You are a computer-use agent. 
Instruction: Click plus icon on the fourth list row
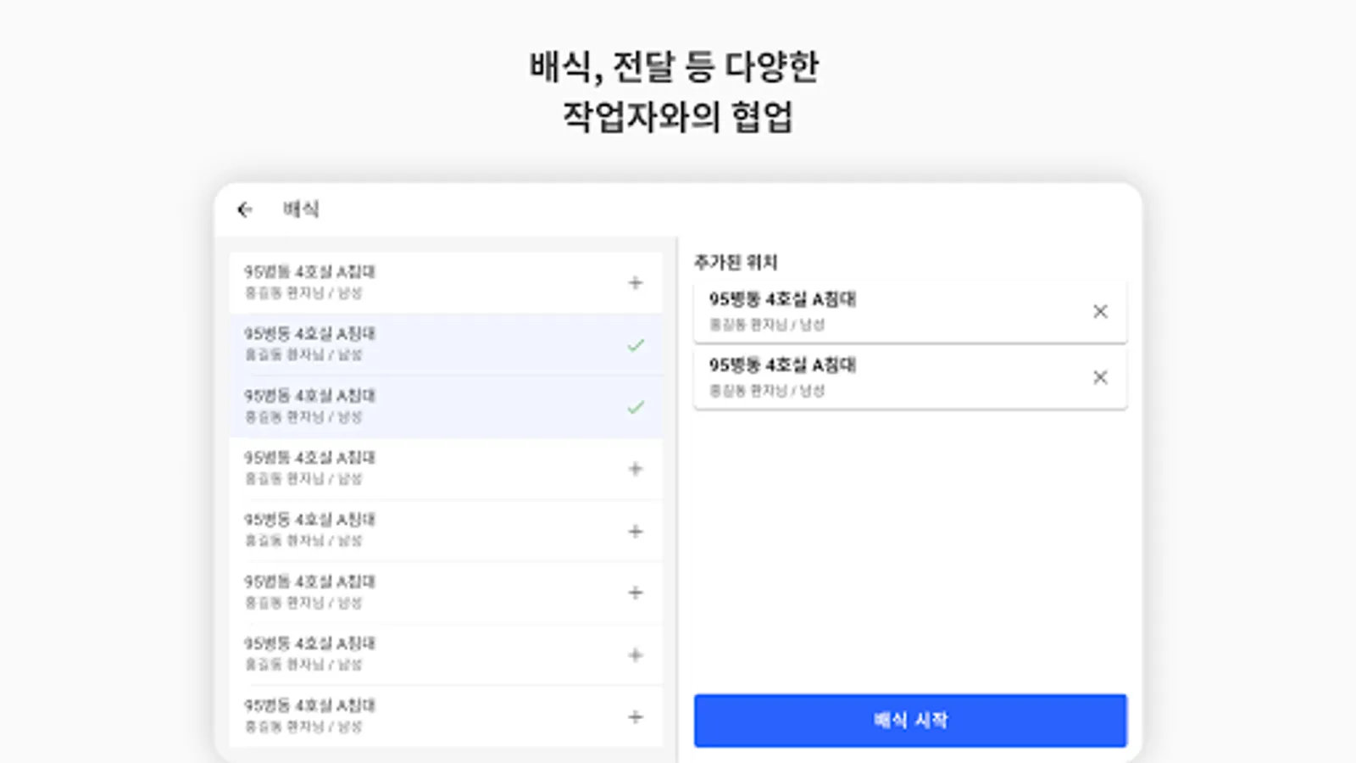[x=636, y=469]
